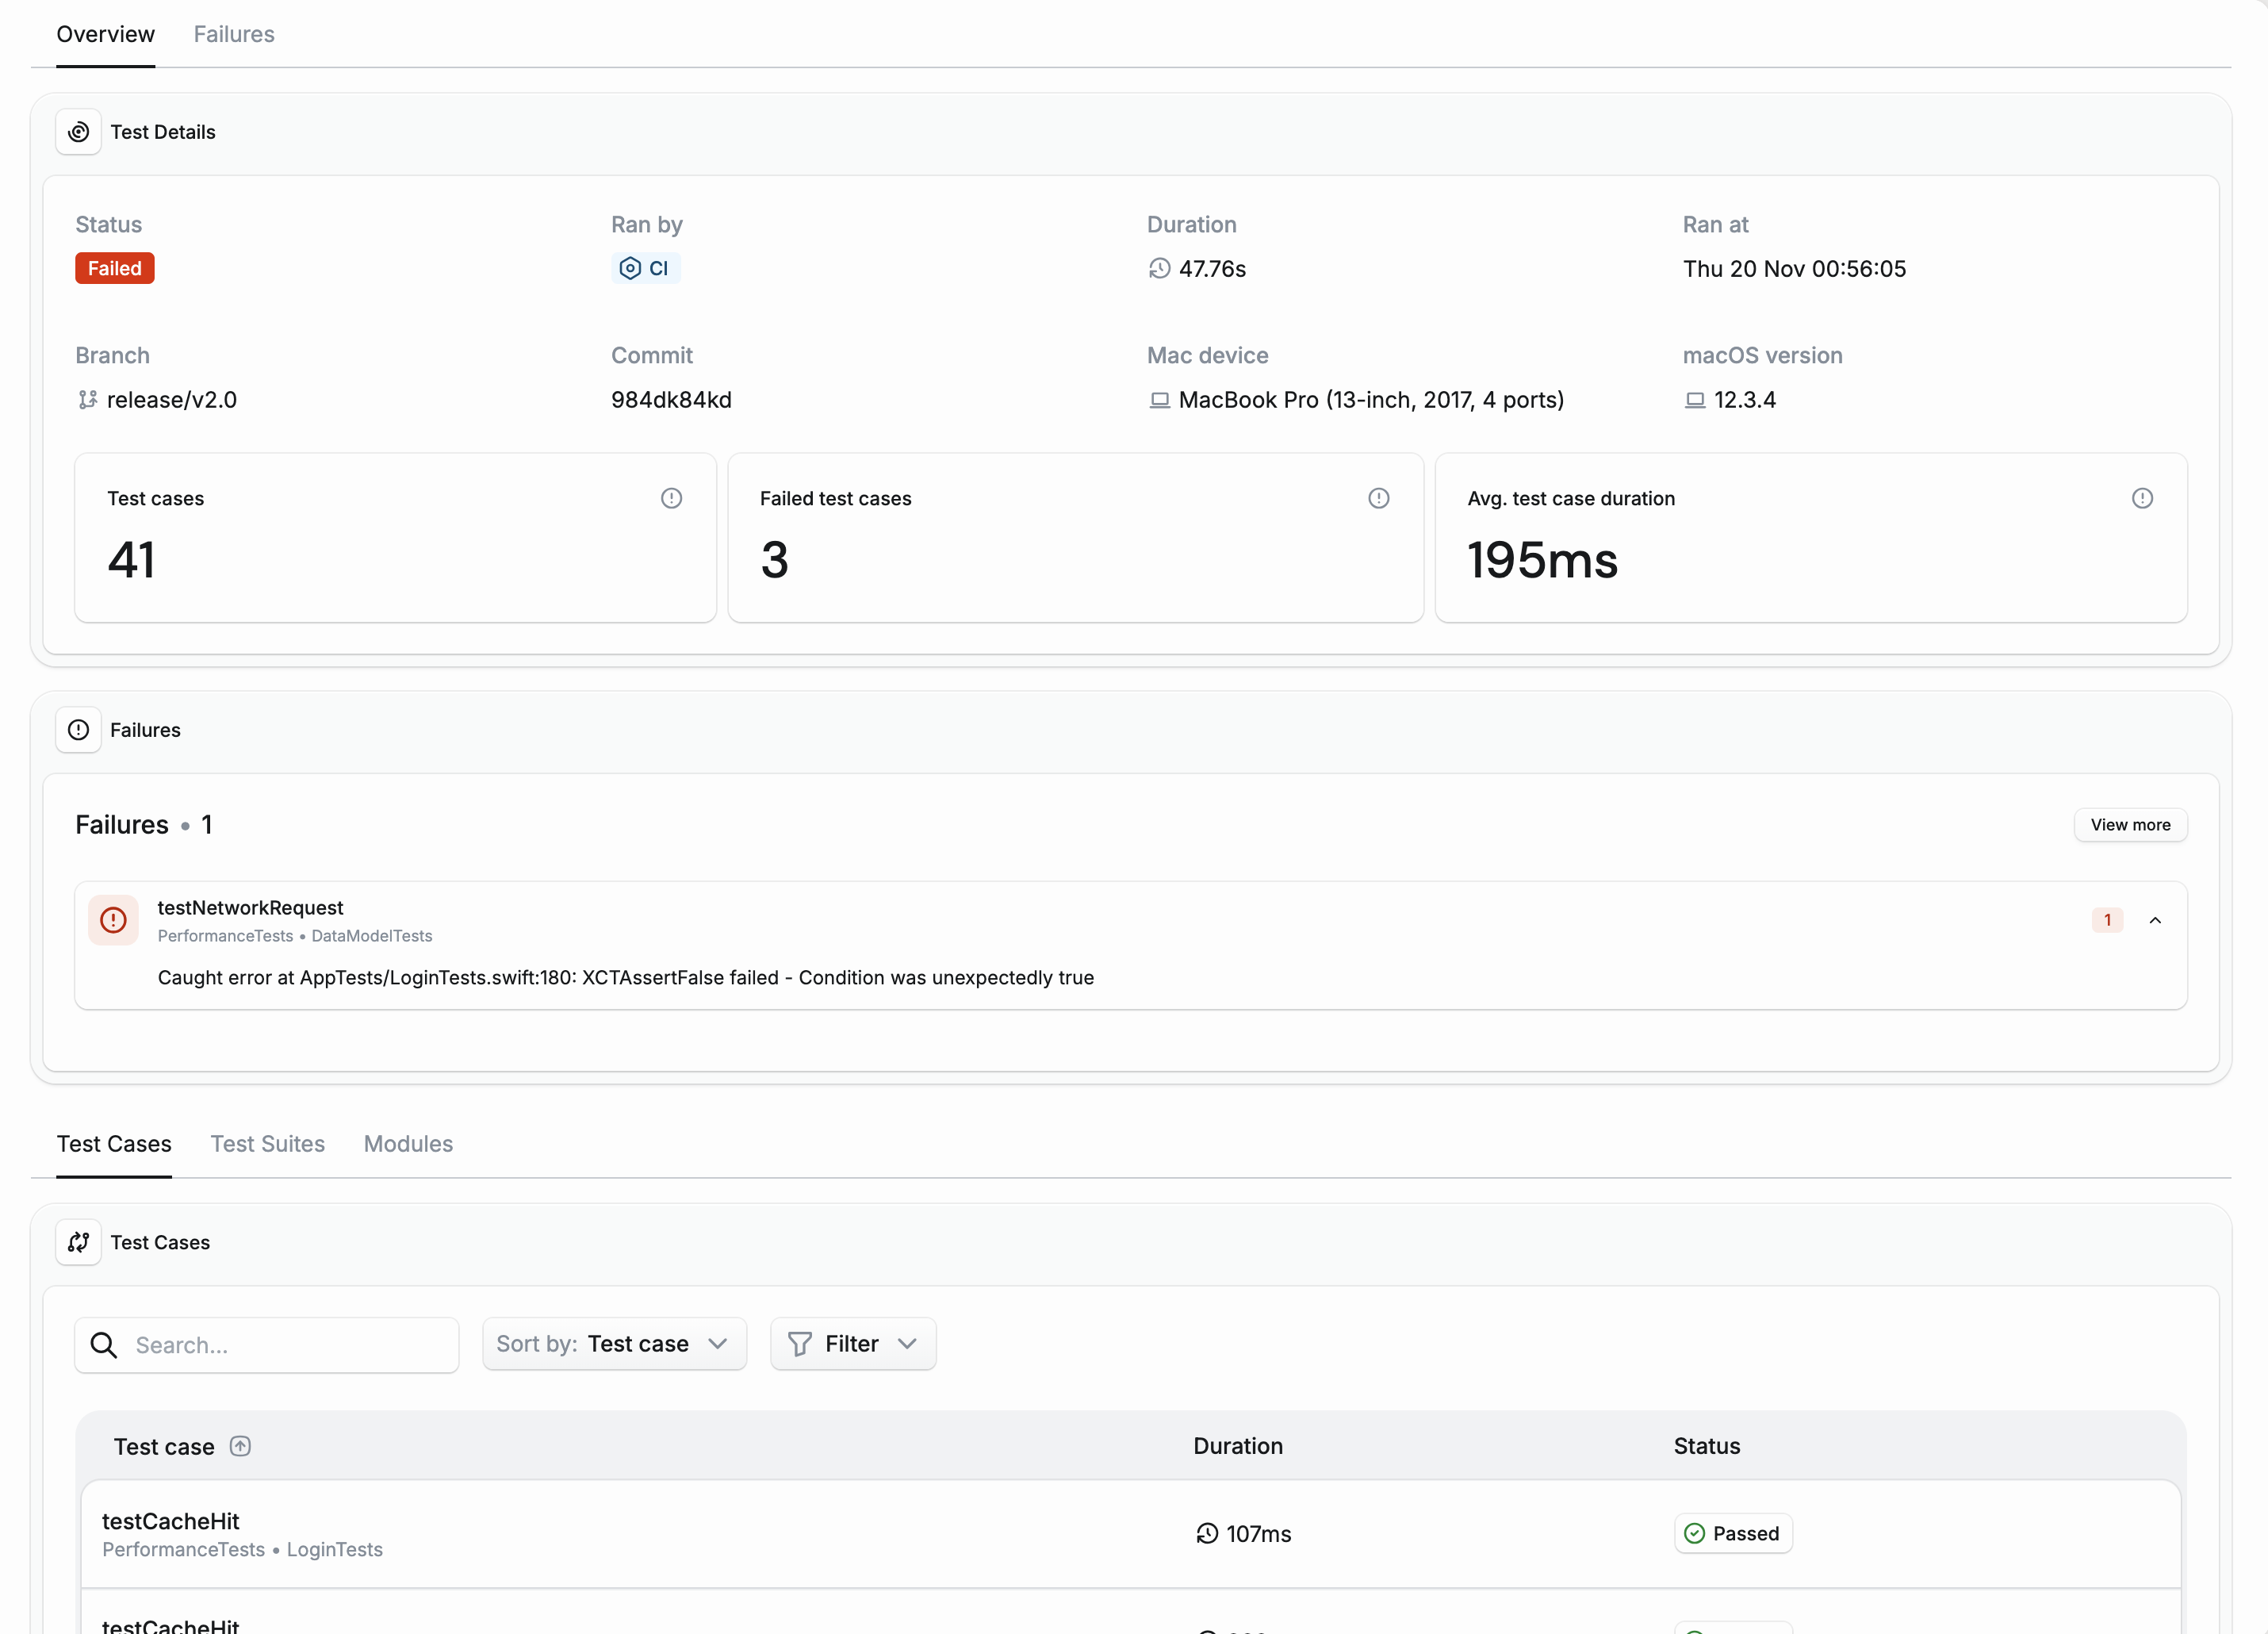Click the View more button
This screenshot has height=1634, width=2268.
[x=2130, y=825]
